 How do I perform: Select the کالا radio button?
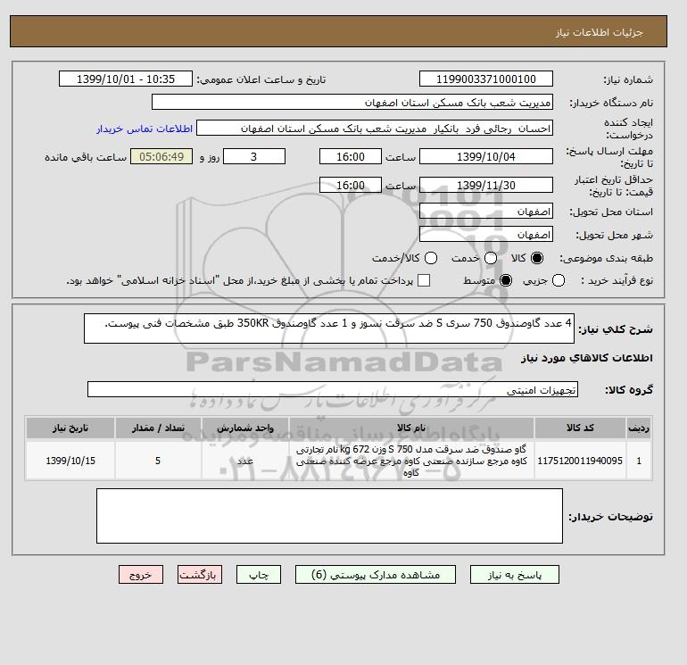(537, 258)
